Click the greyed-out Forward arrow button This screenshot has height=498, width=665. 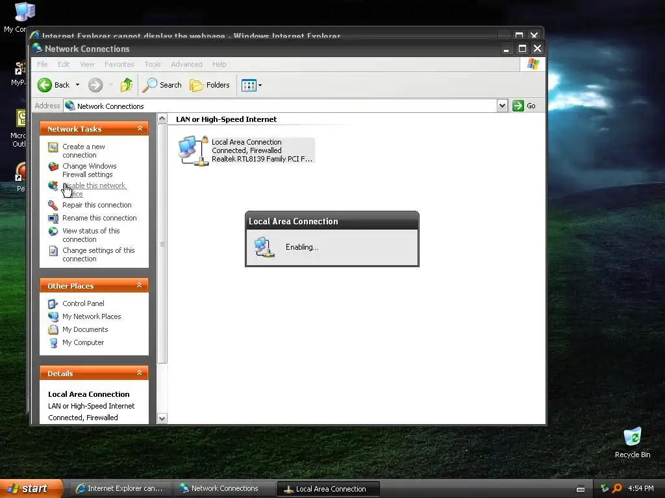tap(95, 85)
